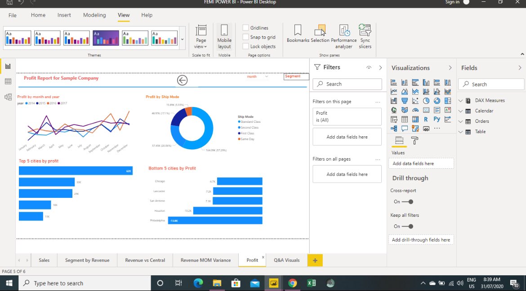Click the back arrow button on report
Image resolution: width=526 pixels, height=291 pixels.
pyautogui.click(x=182, y=80)
